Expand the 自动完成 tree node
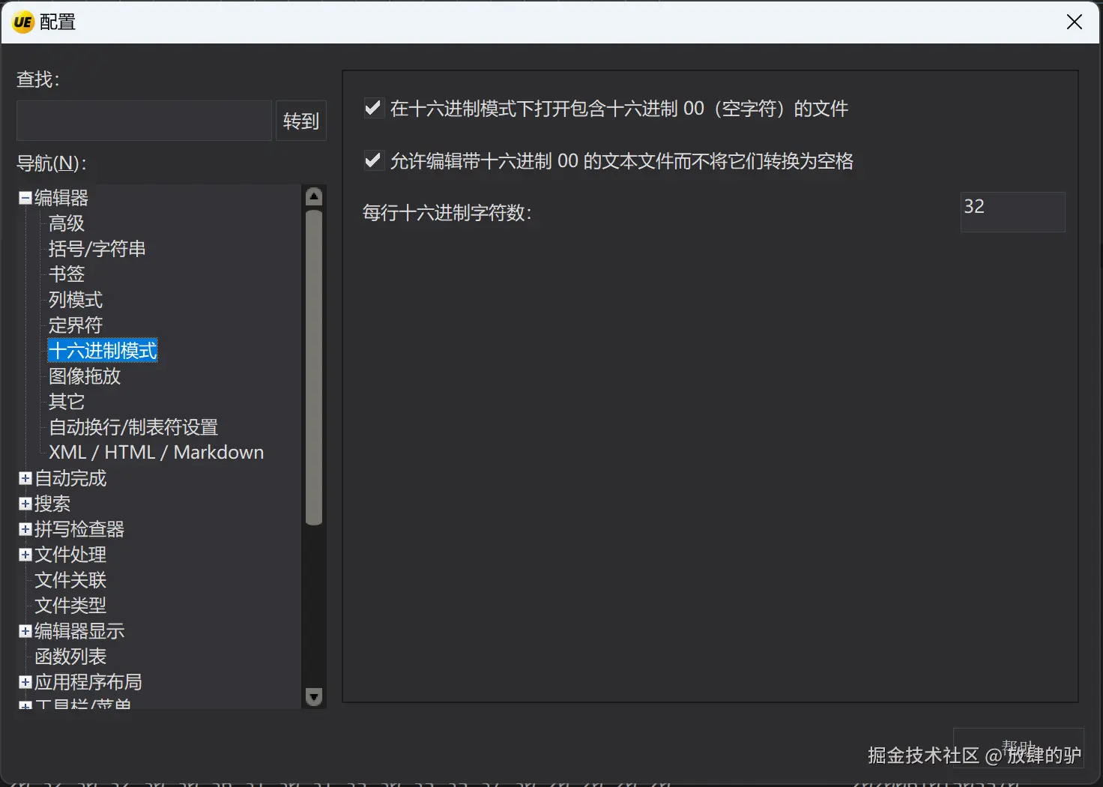The height and width of the screenshot is (787, 1103). 25,478
